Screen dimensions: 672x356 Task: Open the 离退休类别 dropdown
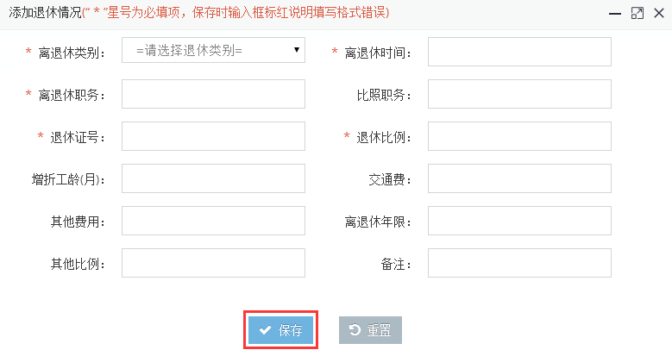click(x=213, y=50)
